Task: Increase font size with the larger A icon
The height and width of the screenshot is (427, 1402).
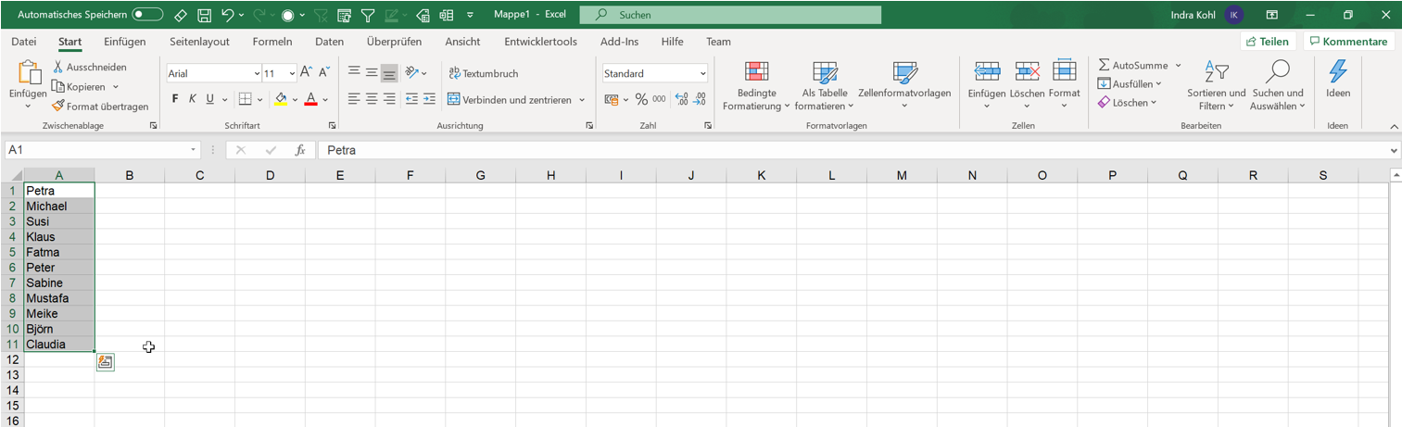Action: 307,72
